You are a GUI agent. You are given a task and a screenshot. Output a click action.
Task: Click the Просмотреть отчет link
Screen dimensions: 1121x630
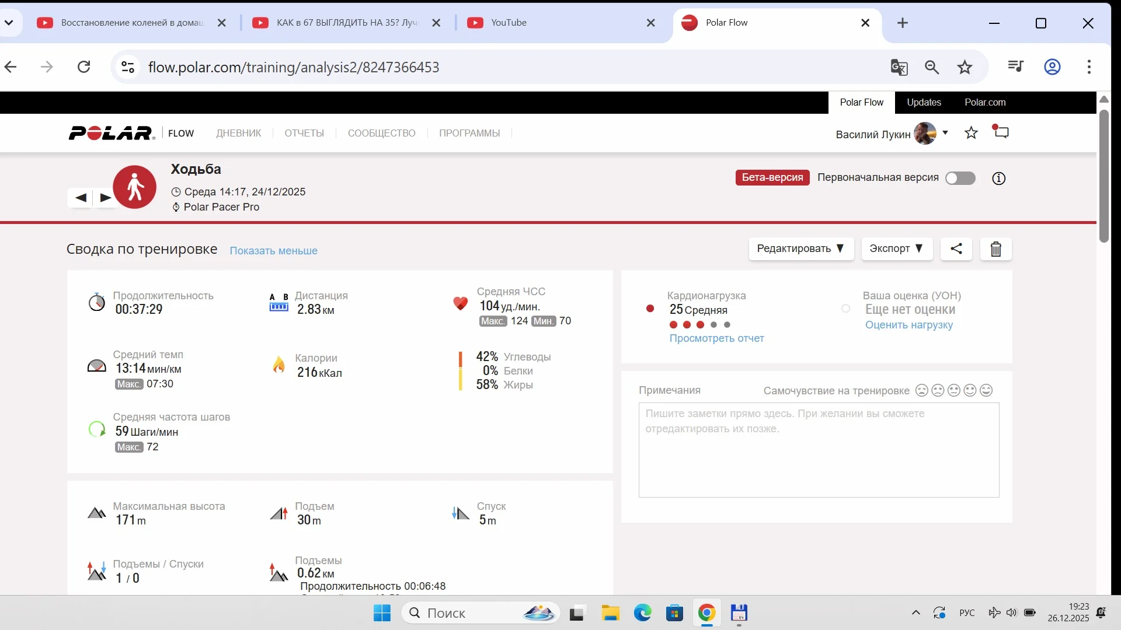click(x=716, y=338)
